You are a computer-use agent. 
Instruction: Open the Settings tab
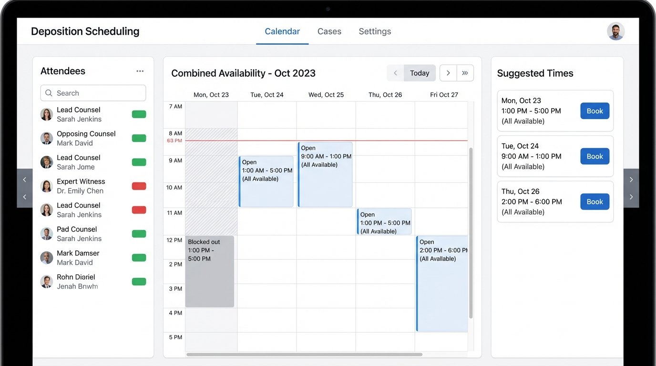(375, 31)
